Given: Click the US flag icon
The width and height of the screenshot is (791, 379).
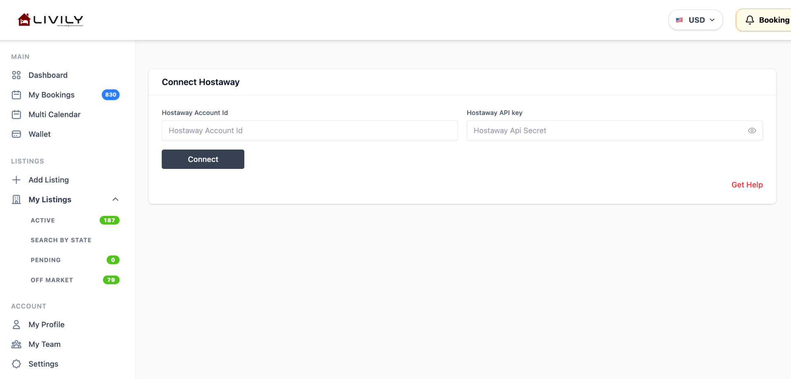Looking at the screenshot, I should (679, 20).
